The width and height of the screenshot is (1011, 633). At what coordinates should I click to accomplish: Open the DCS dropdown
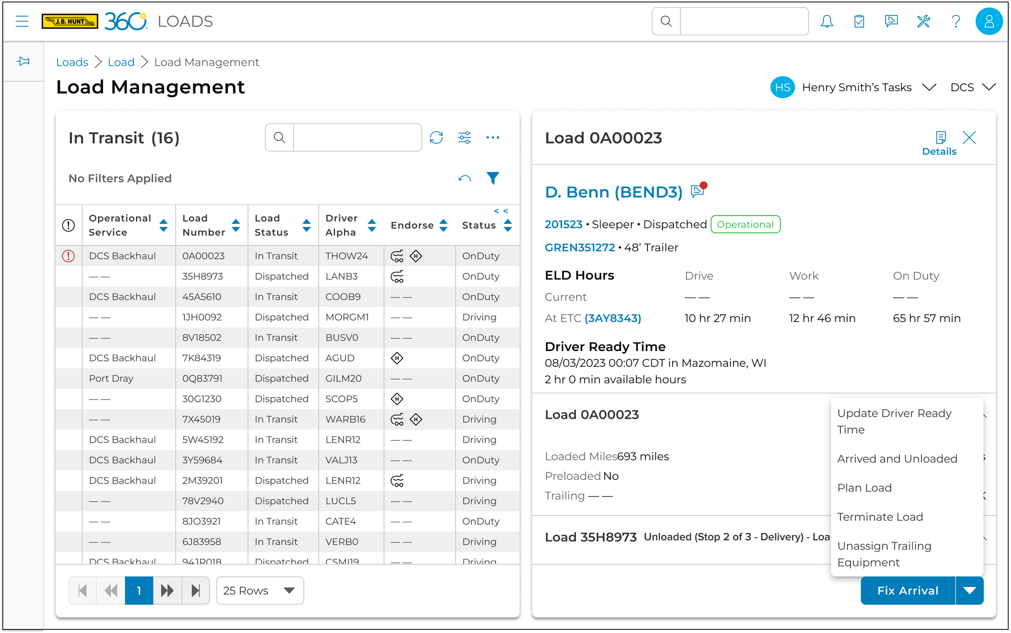click(x=973, y=87)
